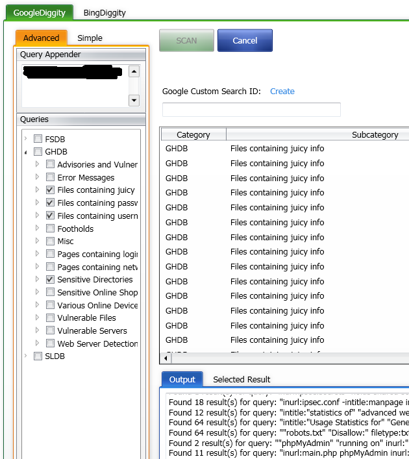Check the Vulnerable Servers checkbox
The width and height of the screenshot is (409, 459).
[x=50, y=330]
